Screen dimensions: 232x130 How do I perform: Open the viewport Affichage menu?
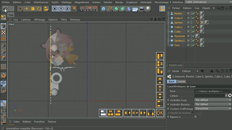[40, 20]
